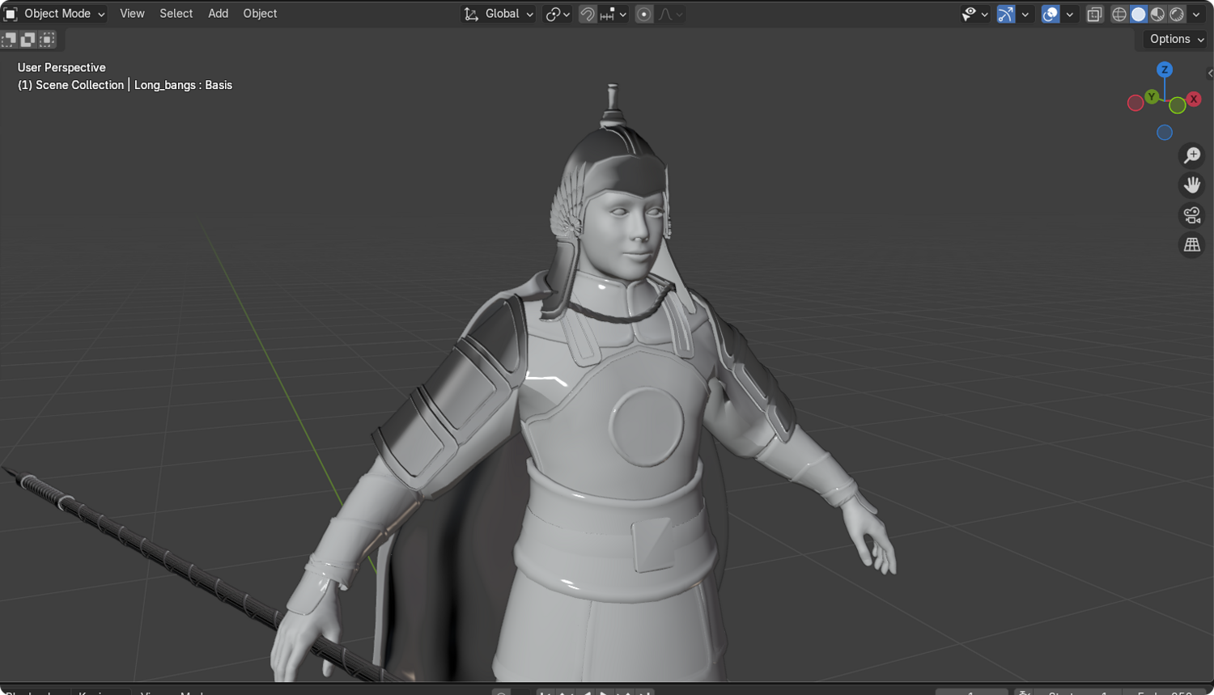Switch to wireframe viewport shading
This screenshot has width=1214, height=695.
(x=1119, y=14)
